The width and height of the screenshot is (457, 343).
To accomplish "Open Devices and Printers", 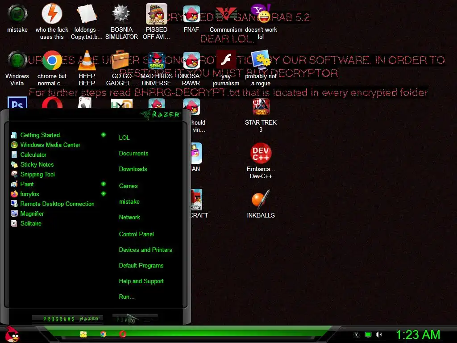I will pos(145,250).
